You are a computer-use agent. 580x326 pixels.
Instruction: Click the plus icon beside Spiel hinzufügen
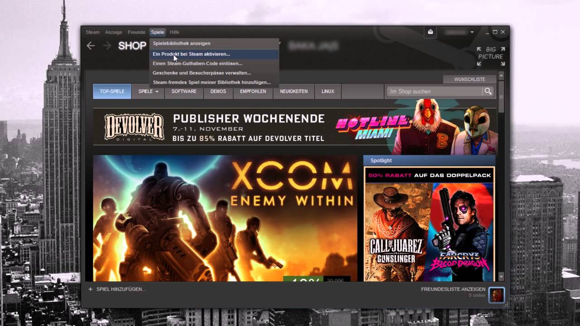(90, 289)
